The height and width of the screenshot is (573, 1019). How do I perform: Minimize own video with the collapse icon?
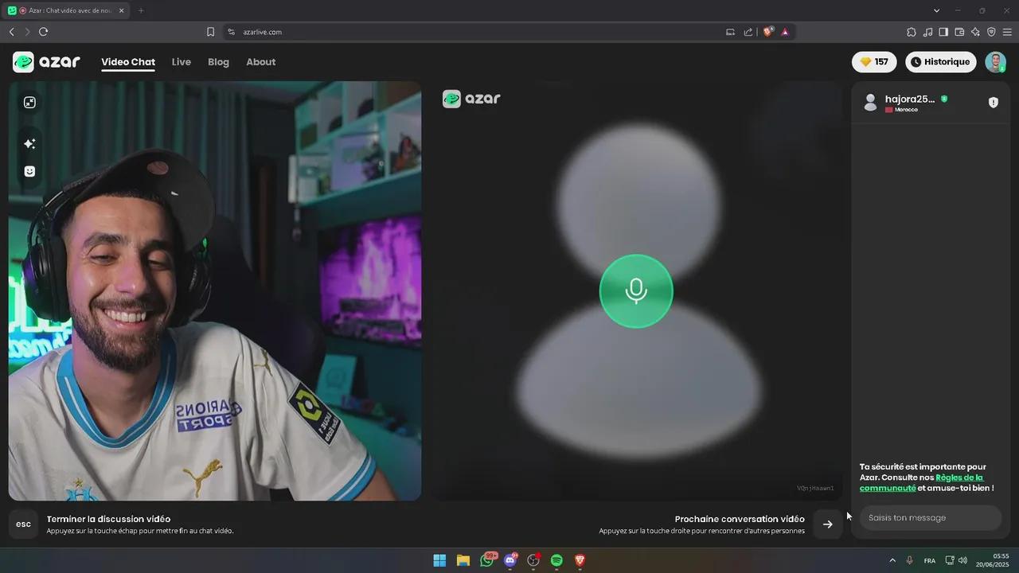(x=29, y=103)
